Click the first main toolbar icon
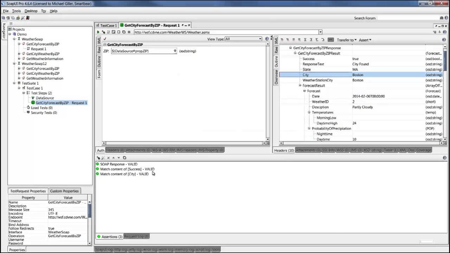Image resolution: width=450 pixels, height=253 pixels. pyautogui.click(x=4, y=18)
